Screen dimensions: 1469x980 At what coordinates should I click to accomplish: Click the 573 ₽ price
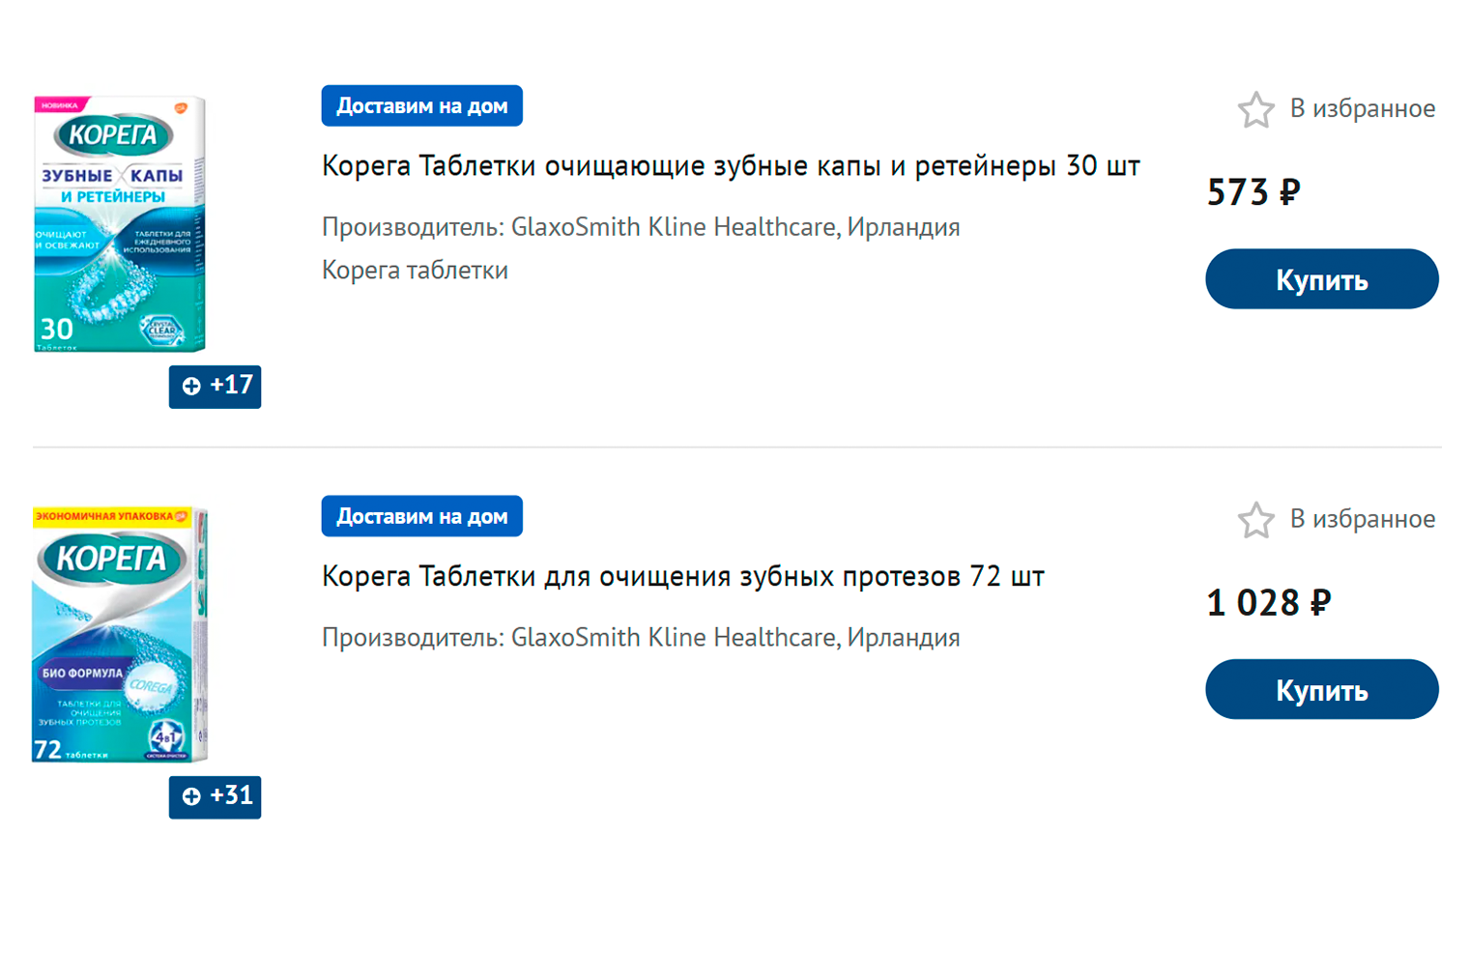pos(1253,192)
